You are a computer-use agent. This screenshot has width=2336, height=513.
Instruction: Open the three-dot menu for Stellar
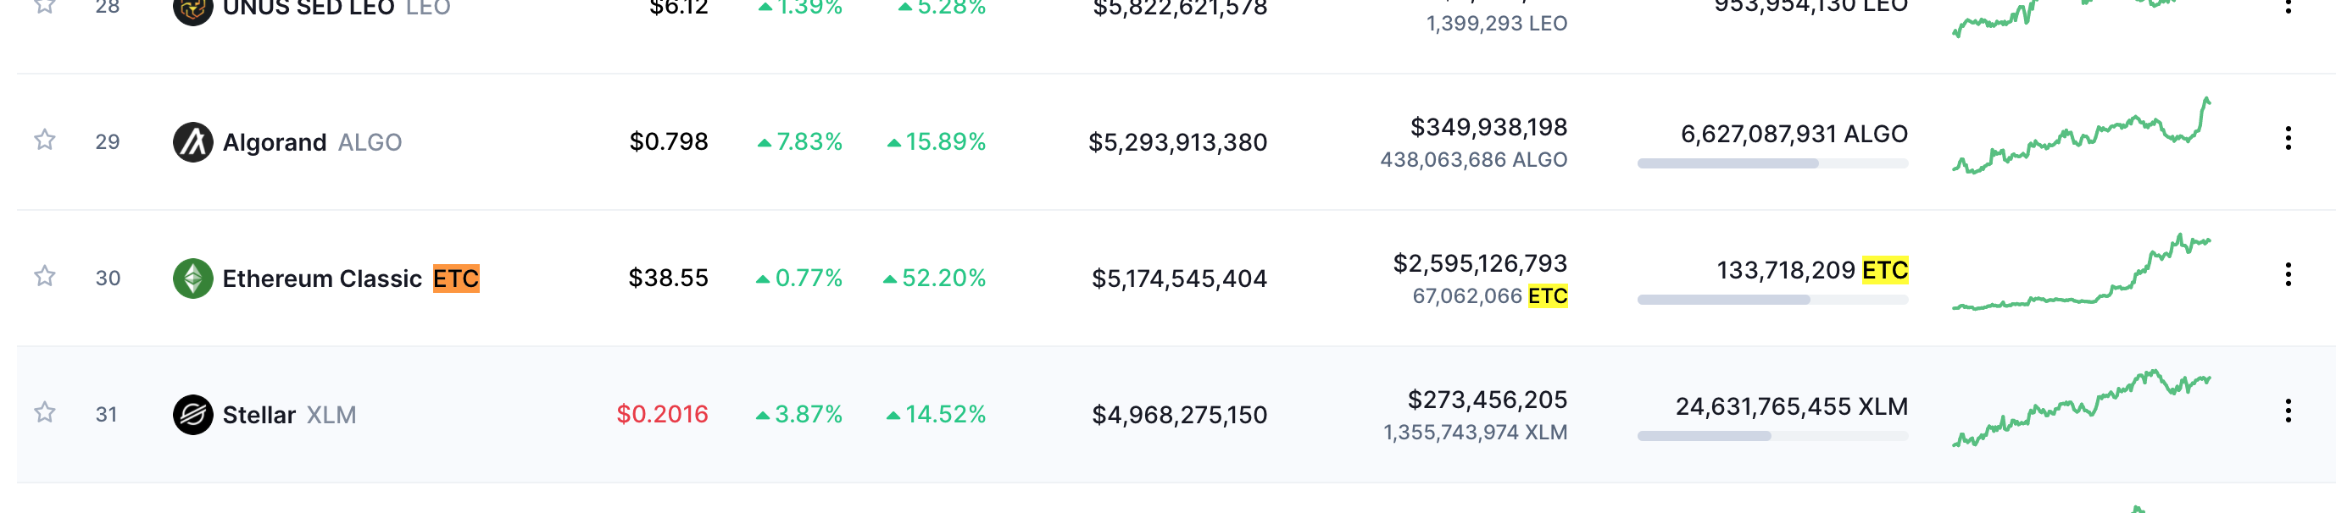[x=2288, y=411]
